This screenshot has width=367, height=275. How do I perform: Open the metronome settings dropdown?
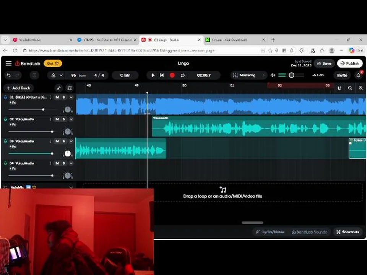[61, 75]
